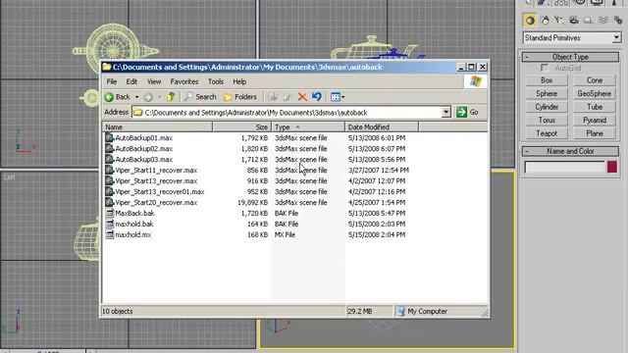The image size is (628, 353).
Task: Sort files by the Size column header
Action: (x=242, y=127)
